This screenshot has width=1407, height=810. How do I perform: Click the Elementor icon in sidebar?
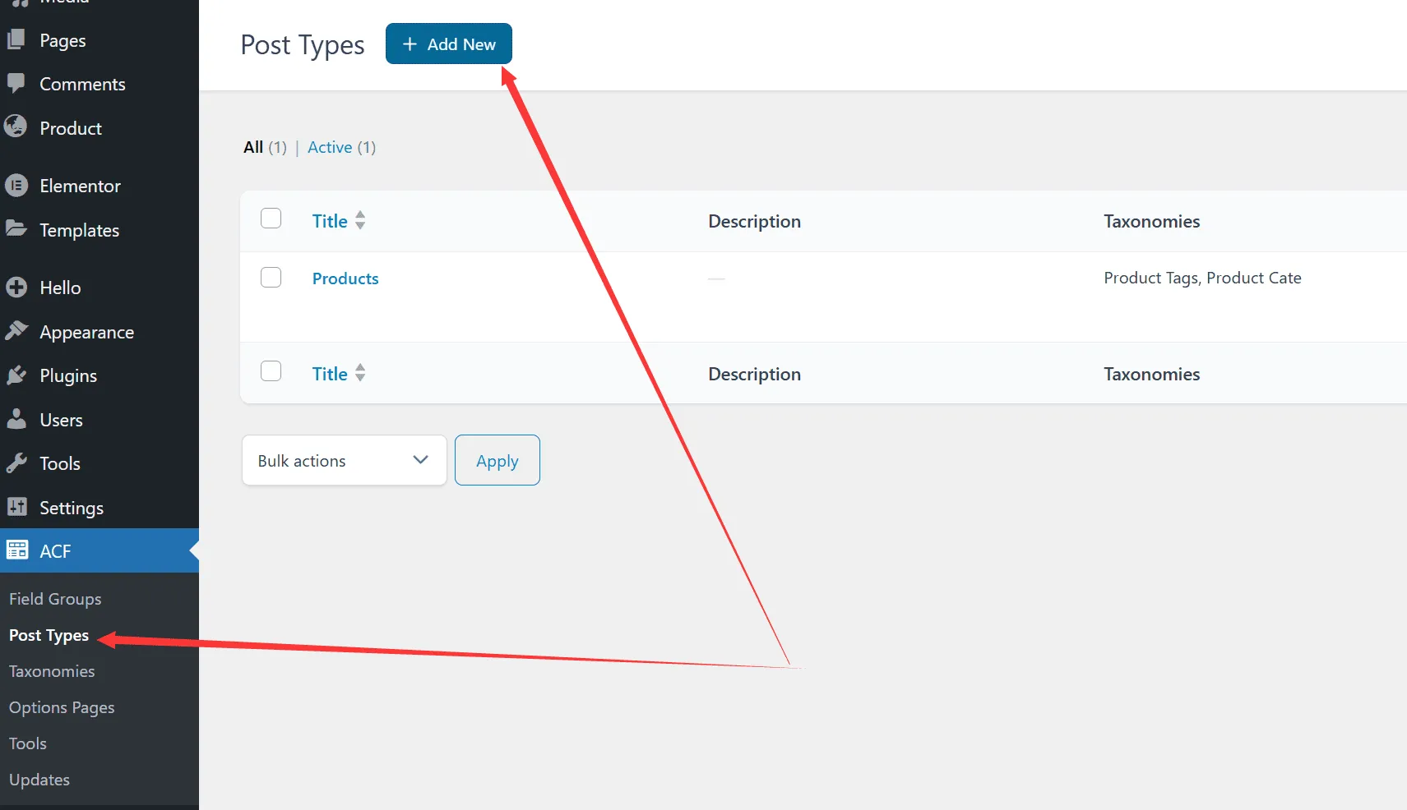click(16, 186)
